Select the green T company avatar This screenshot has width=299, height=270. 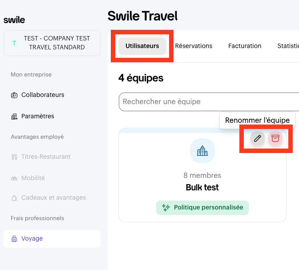point(14,43)
